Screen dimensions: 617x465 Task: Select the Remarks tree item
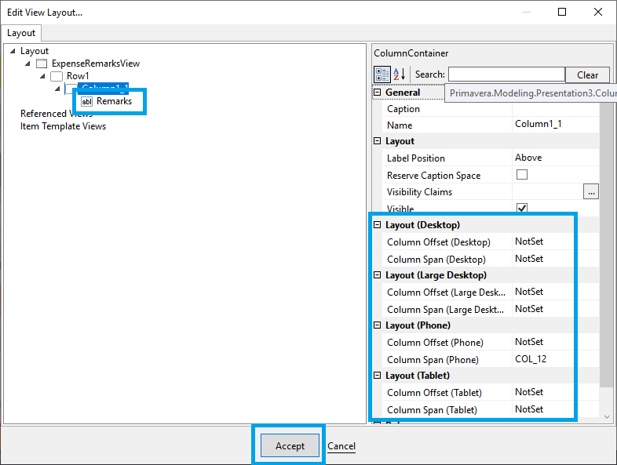point(114,101)
